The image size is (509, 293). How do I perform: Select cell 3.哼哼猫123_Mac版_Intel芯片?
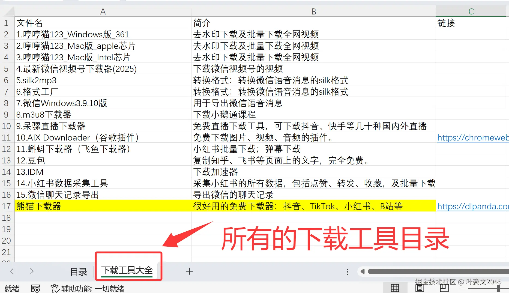click(103, 57)
